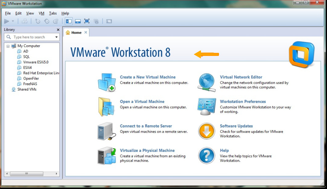Open the Library search filter dropdown arrow

pos(56,37)
